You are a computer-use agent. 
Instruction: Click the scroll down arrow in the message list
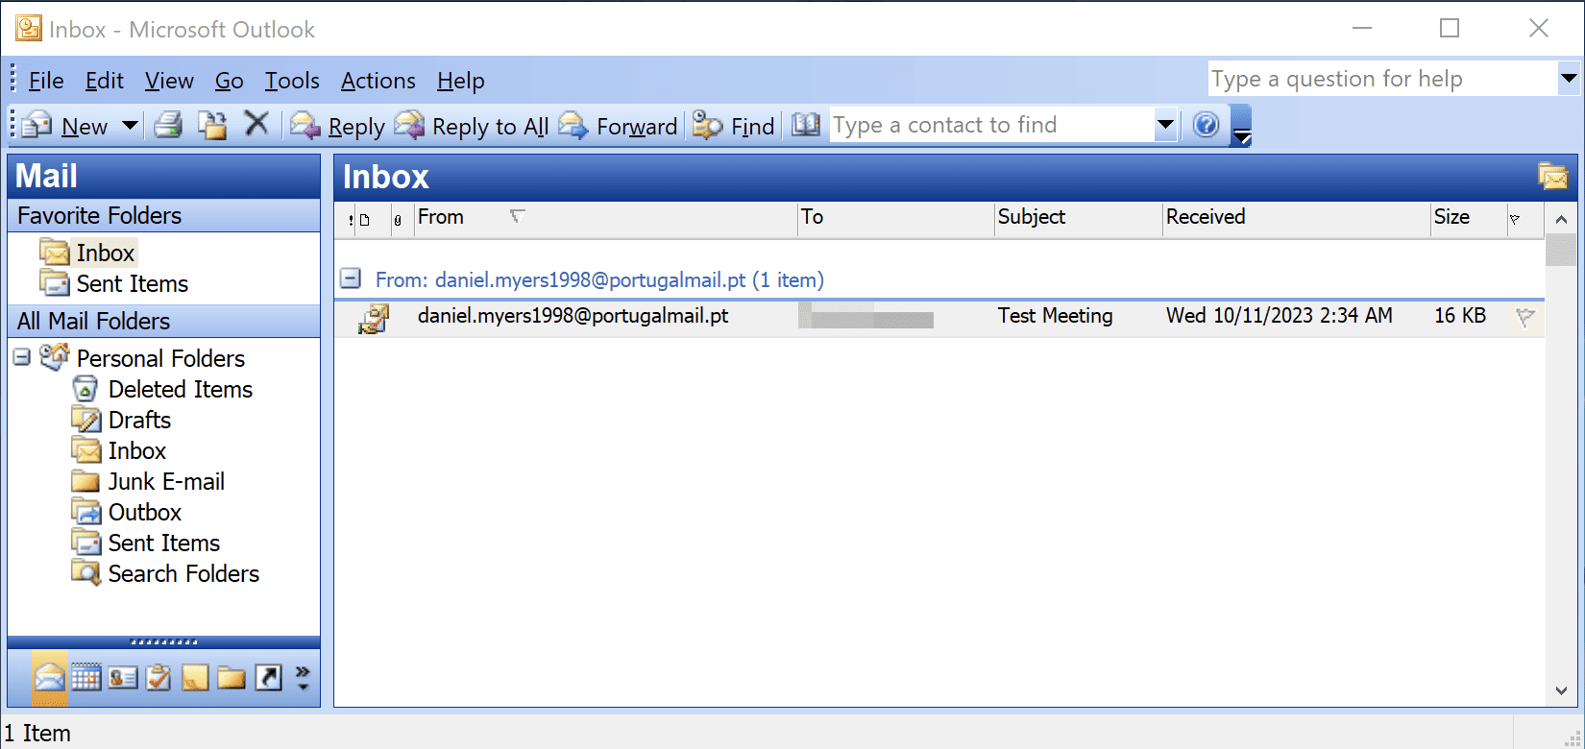[x=1561, y=690]
